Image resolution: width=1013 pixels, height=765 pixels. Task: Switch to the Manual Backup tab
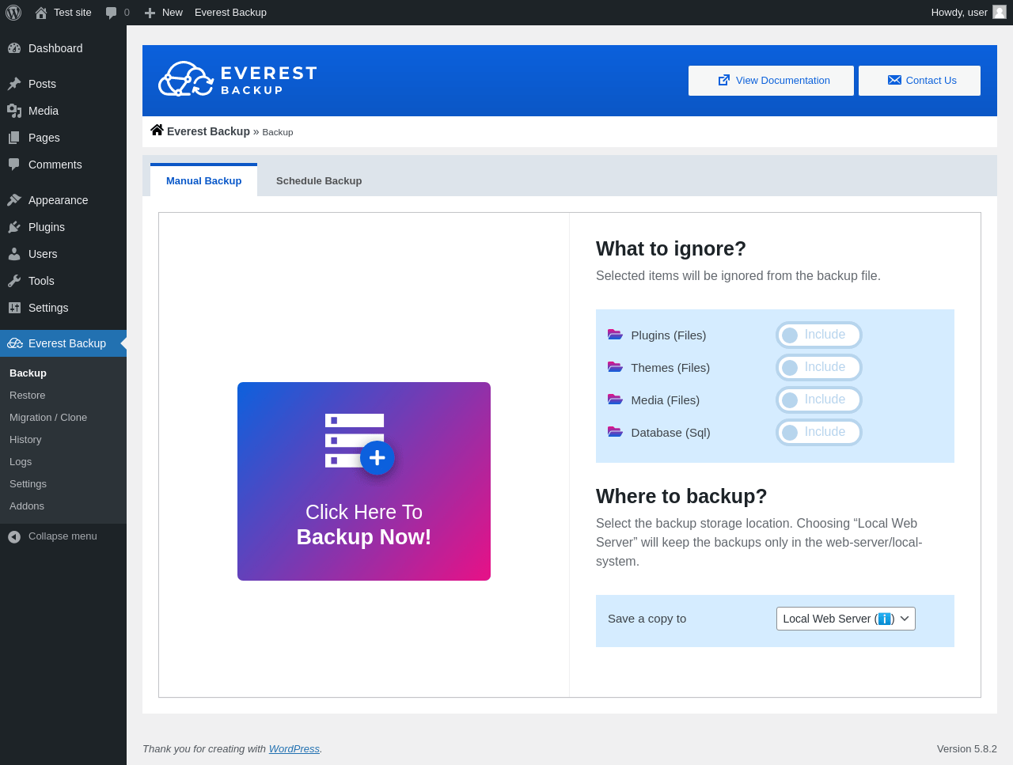pyautogui.click(x=203, y=180)
